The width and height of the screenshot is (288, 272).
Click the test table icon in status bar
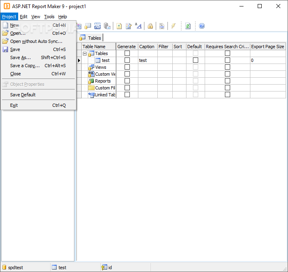[54, 267]
